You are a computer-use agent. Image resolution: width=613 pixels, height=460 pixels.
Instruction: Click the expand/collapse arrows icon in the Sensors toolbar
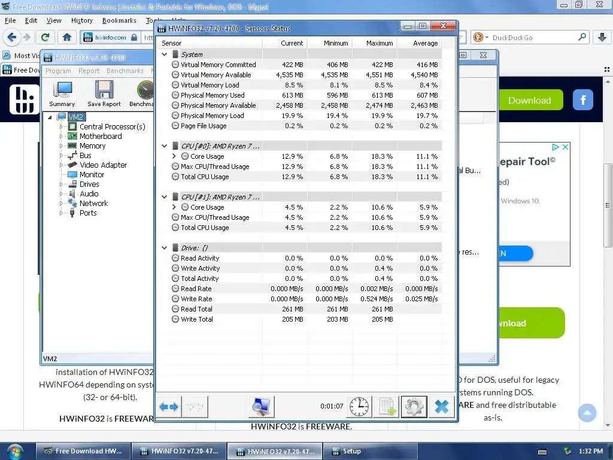[x=168, y=407]
